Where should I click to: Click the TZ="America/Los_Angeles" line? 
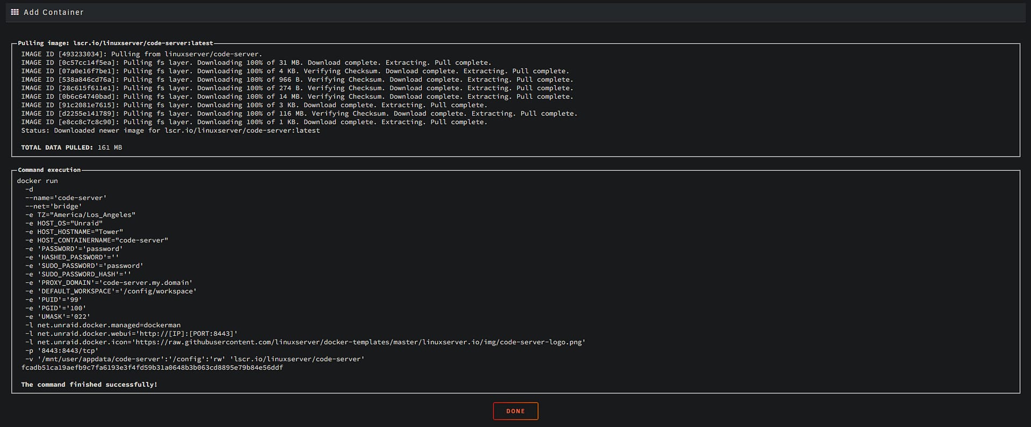pos(81,215)
